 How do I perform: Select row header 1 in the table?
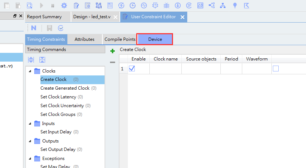(123, 69)
